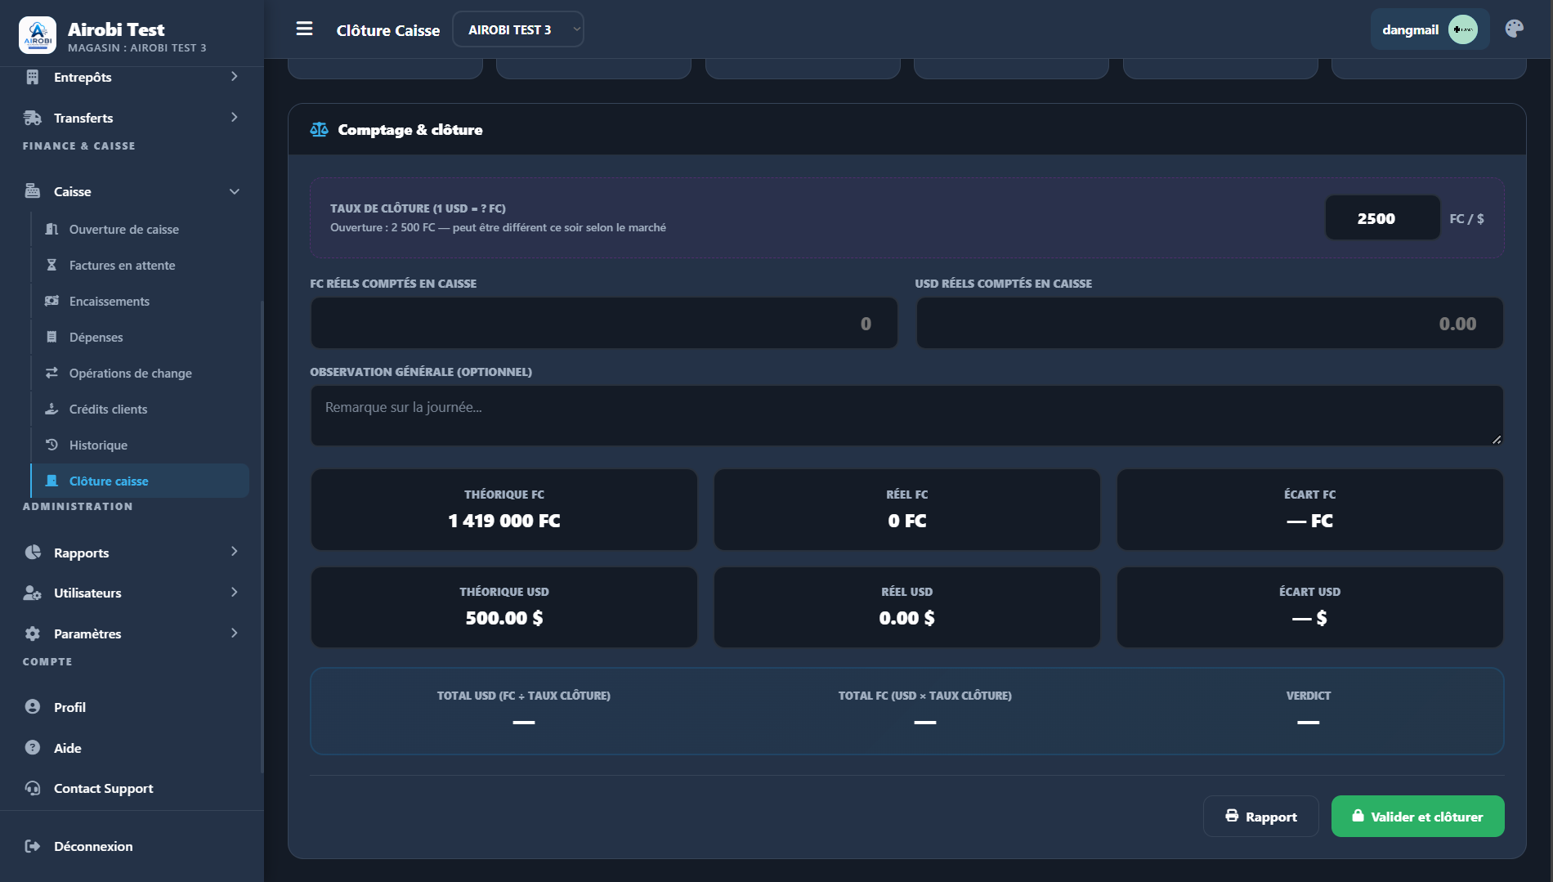Click the Historique clock icon
The width and height of the screenshot is (1553, 882).
[x=51, y=445]
